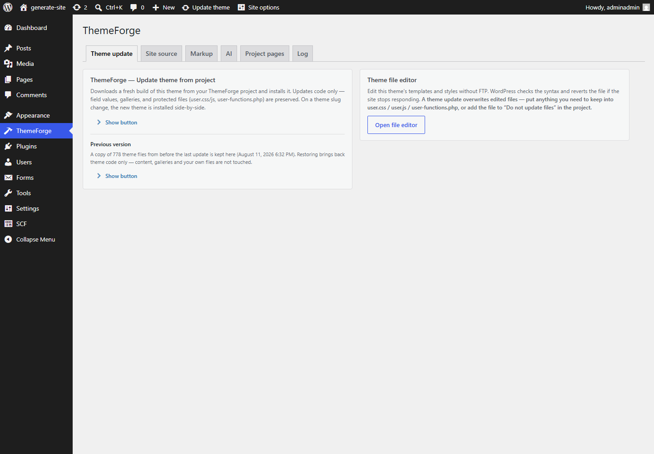654x454 pixels.
Task: Click the Comments icon in sidebar
Action: click(8, 95)
